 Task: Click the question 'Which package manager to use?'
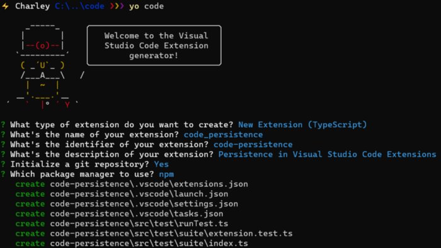[x=82, y=174]
